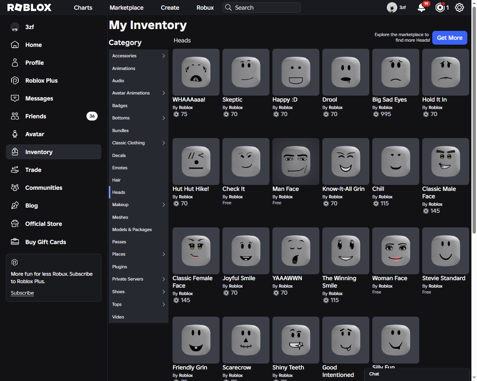Open the Shiny Teeth head thumbnail

pos(296,340)
